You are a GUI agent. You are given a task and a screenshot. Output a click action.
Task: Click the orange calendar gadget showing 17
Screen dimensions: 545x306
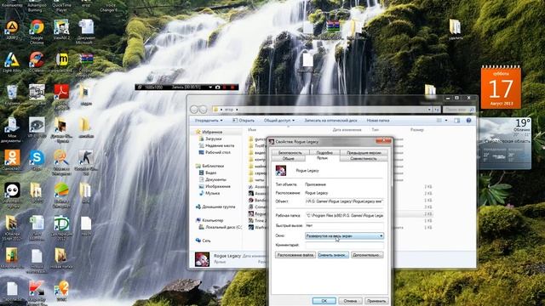[501, 87]
